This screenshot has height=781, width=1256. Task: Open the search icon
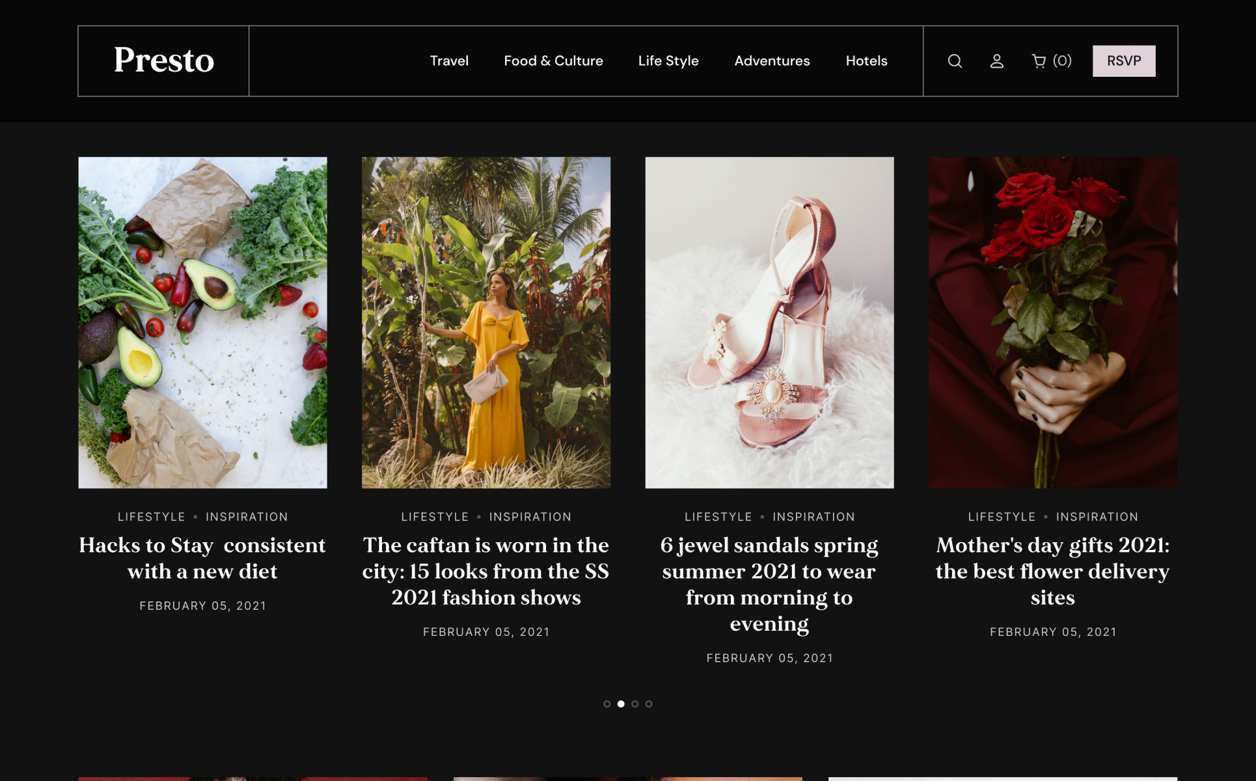click(x=954, y=61)
